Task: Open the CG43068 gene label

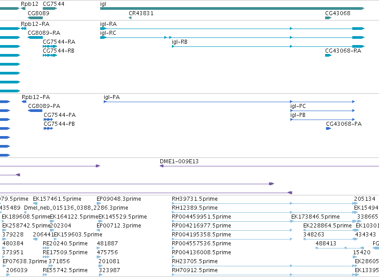Action: coord(338,13)
